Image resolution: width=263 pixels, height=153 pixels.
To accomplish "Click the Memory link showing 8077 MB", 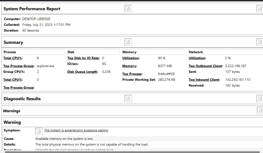I will [x=129, y=66].
